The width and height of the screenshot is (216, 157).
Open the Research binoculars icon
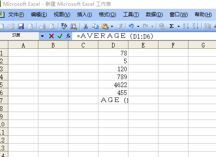click(74, 26)
